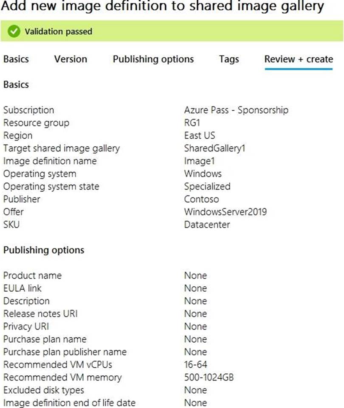Select the Azure Pass - Sponsorship subscription value
344x408 pixels.
pos(236,110)
